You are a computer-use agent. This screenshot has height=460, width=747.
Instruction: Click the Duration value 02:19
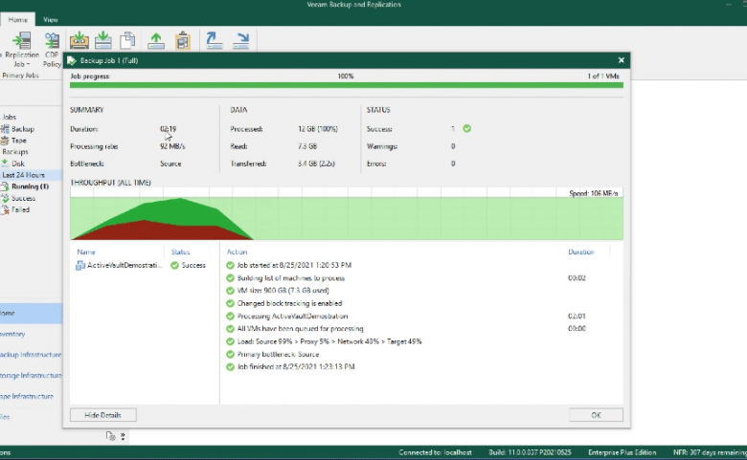click(x=169, y=129)
